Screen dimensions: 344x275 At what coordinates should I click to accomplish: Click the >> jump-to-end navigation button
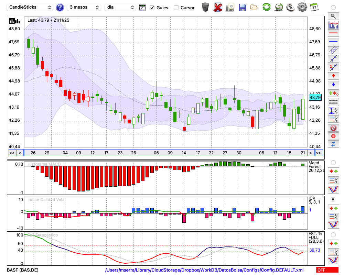(319, 153)
